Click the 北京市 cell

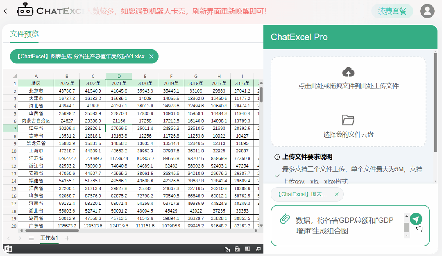[x=36, y=91]
